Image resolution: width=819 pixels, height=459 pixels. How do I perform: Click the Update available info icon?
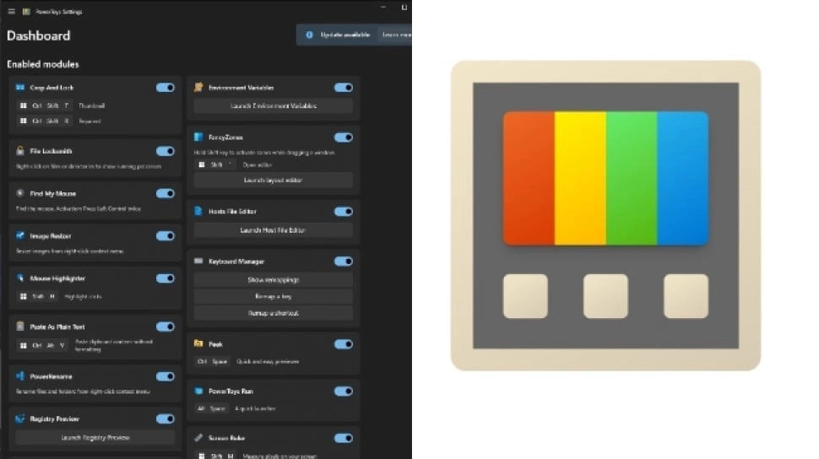[x=309, y=35]
